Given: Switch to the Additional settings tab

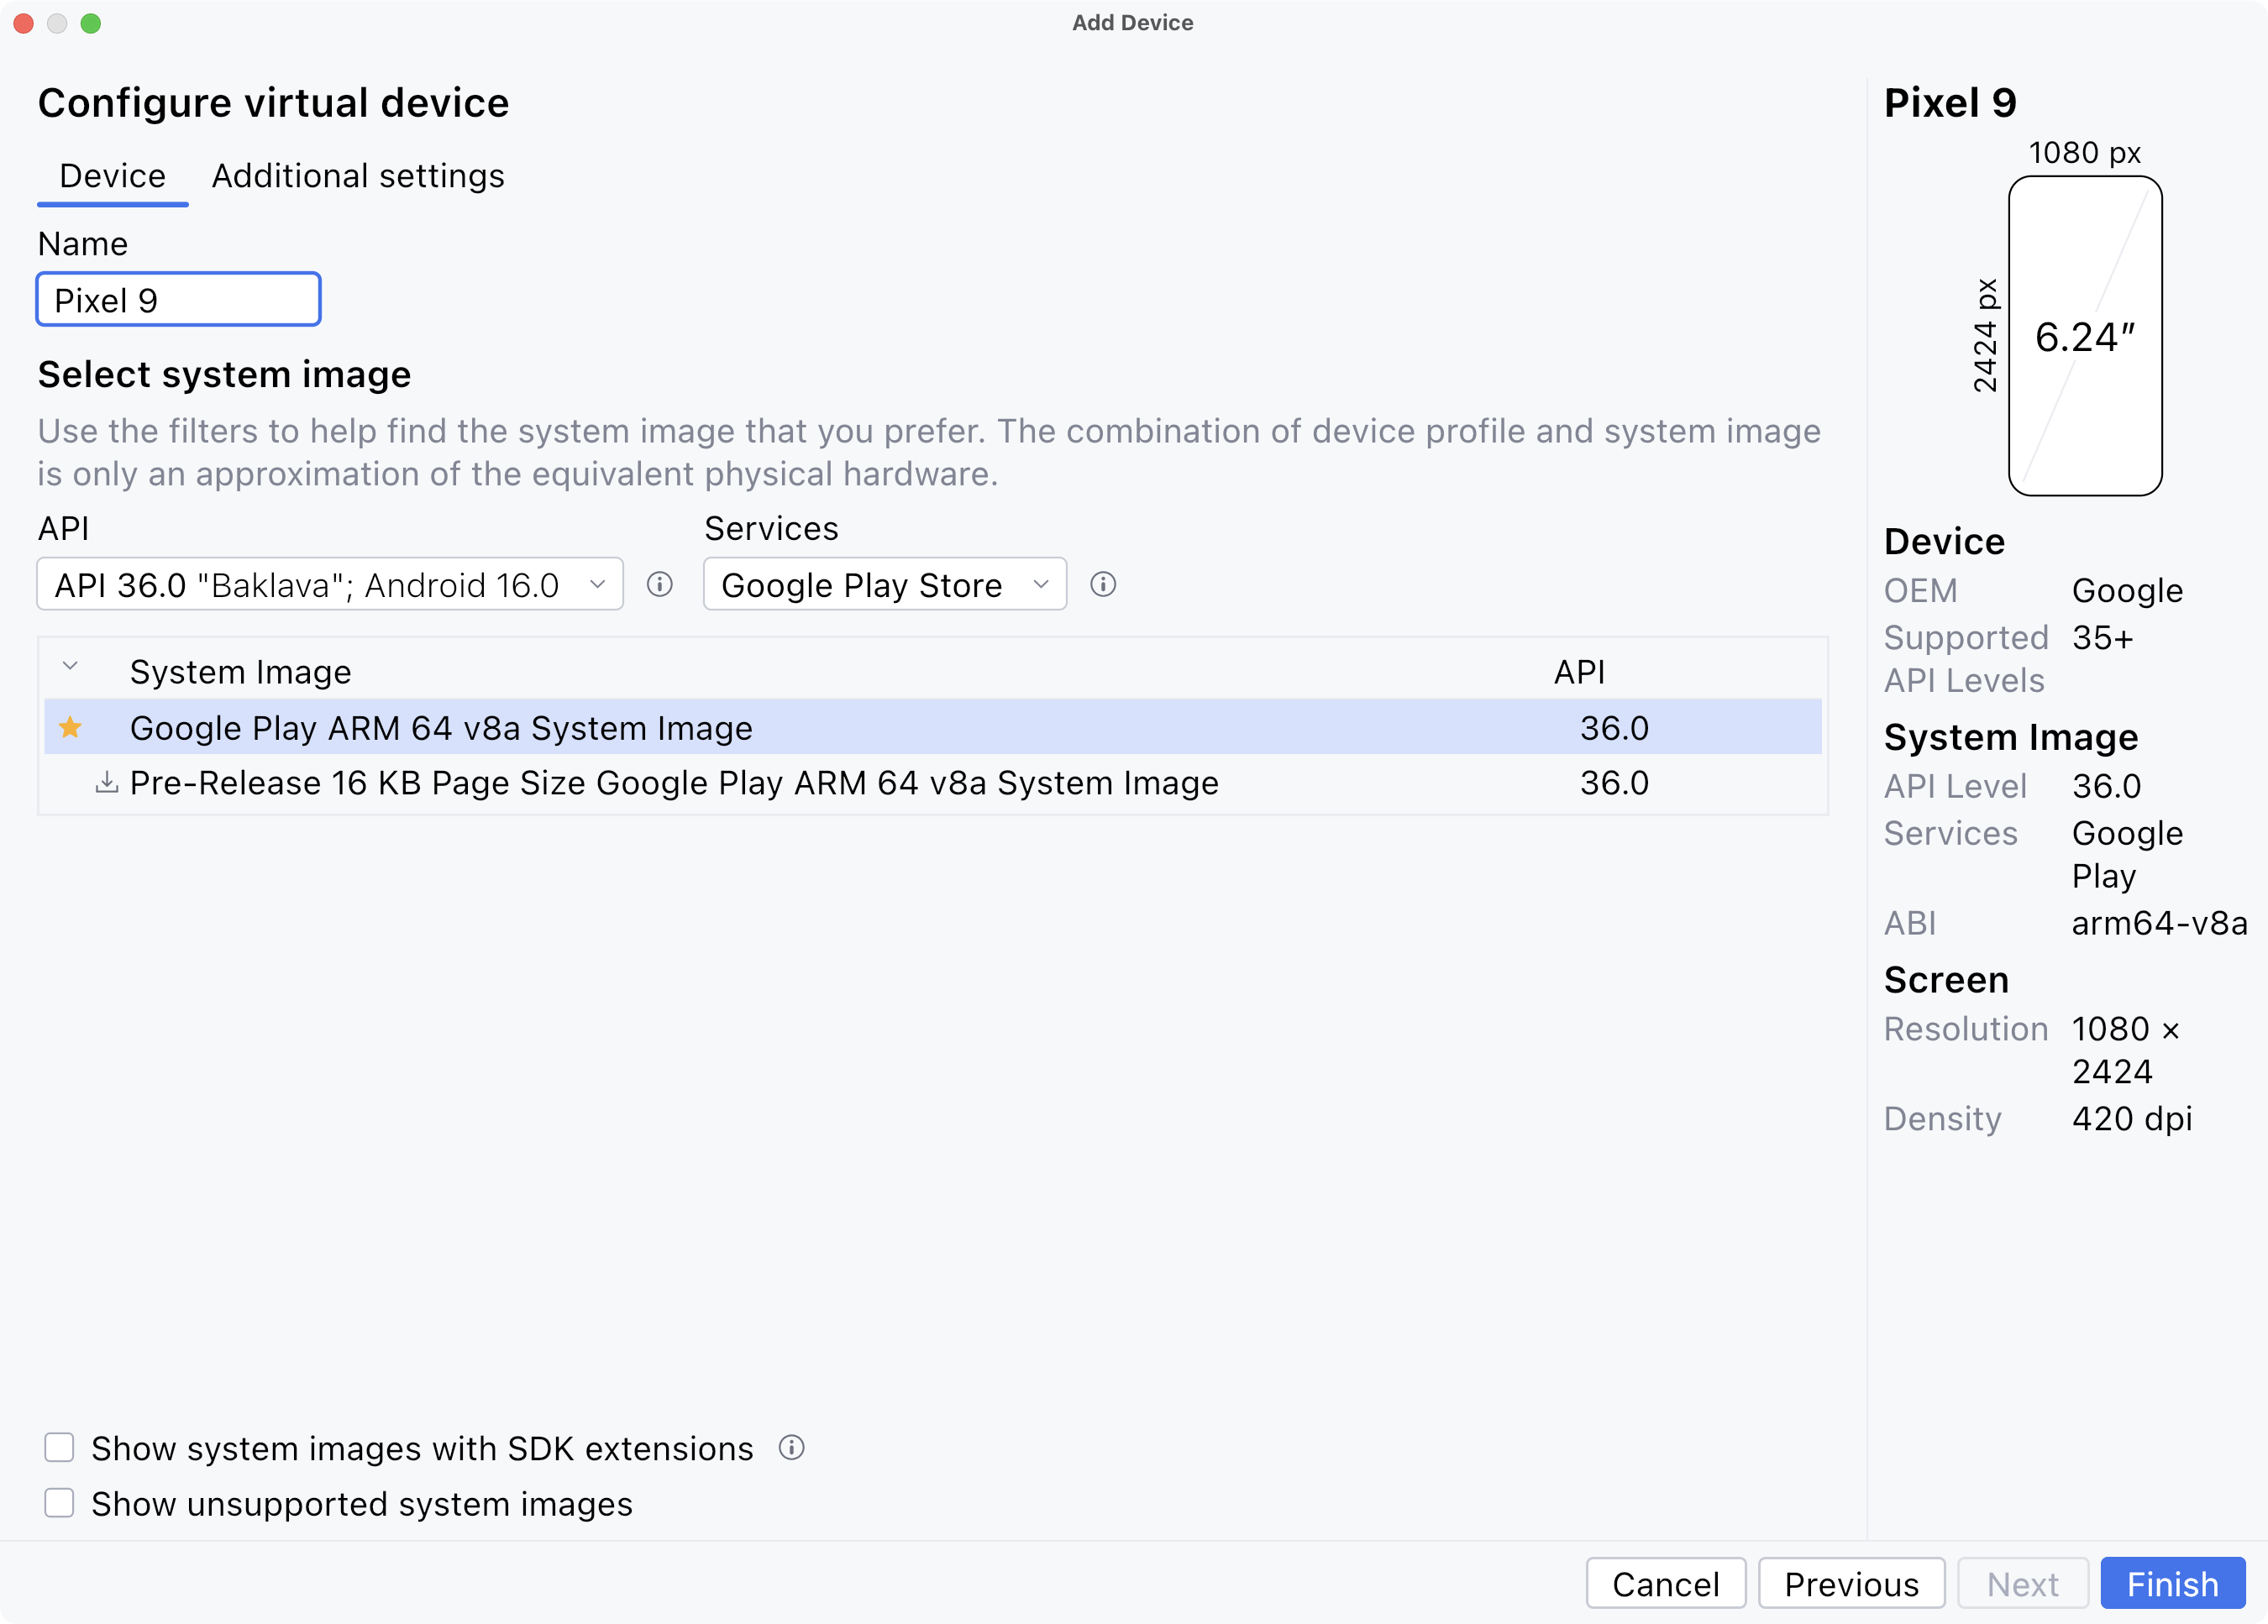Looking at the screenshot, I should click(357, 175).
